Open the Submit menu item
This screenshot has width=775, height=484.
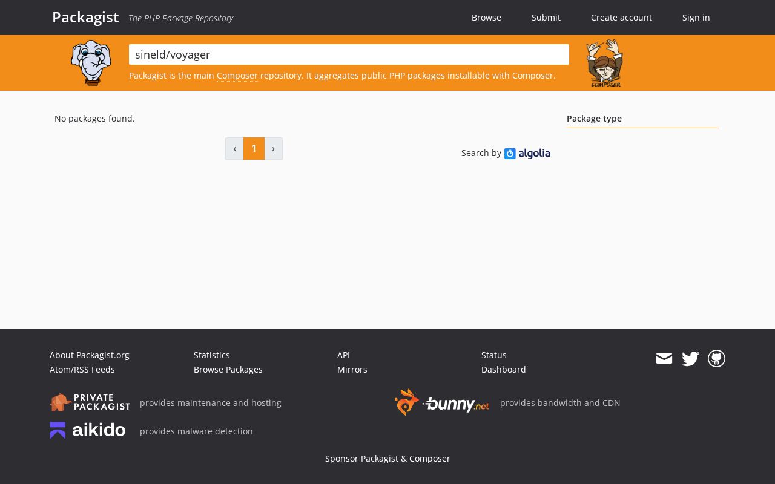click(546, 18)
